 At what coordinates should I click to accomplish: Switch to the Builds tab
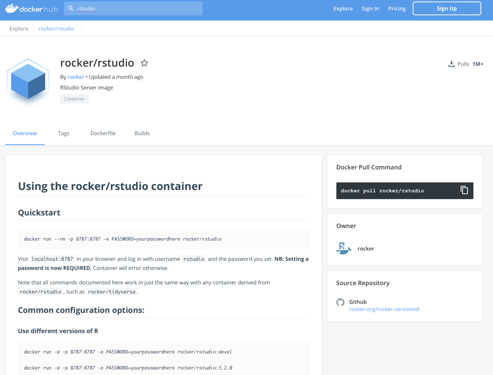[x=142, y=133]
